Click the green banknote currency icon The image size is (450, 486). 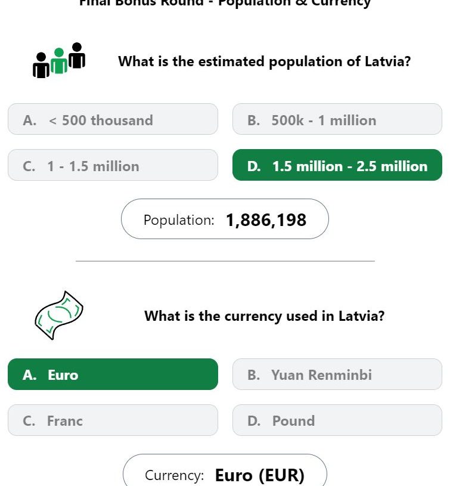point(59,315)
